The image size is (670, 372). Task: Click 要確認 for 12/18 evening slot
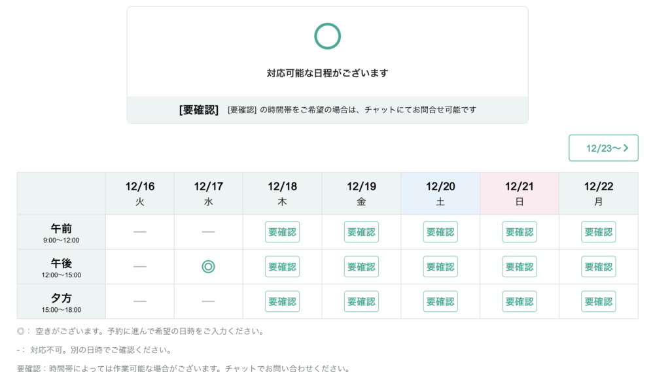tap(282, 301)
